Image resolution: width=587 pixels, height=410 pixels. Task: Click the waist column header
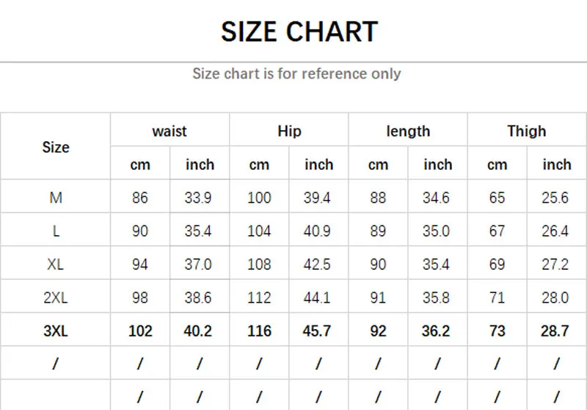click(x=169, y=132)
